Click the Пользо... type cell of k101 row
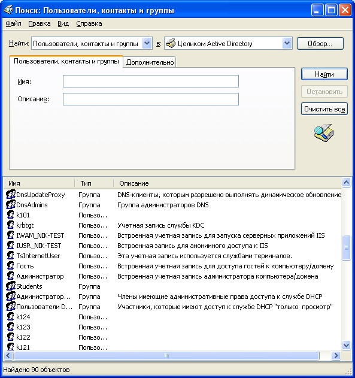Image resolution: width=355 pixels, height=378 pixels. 93,215
